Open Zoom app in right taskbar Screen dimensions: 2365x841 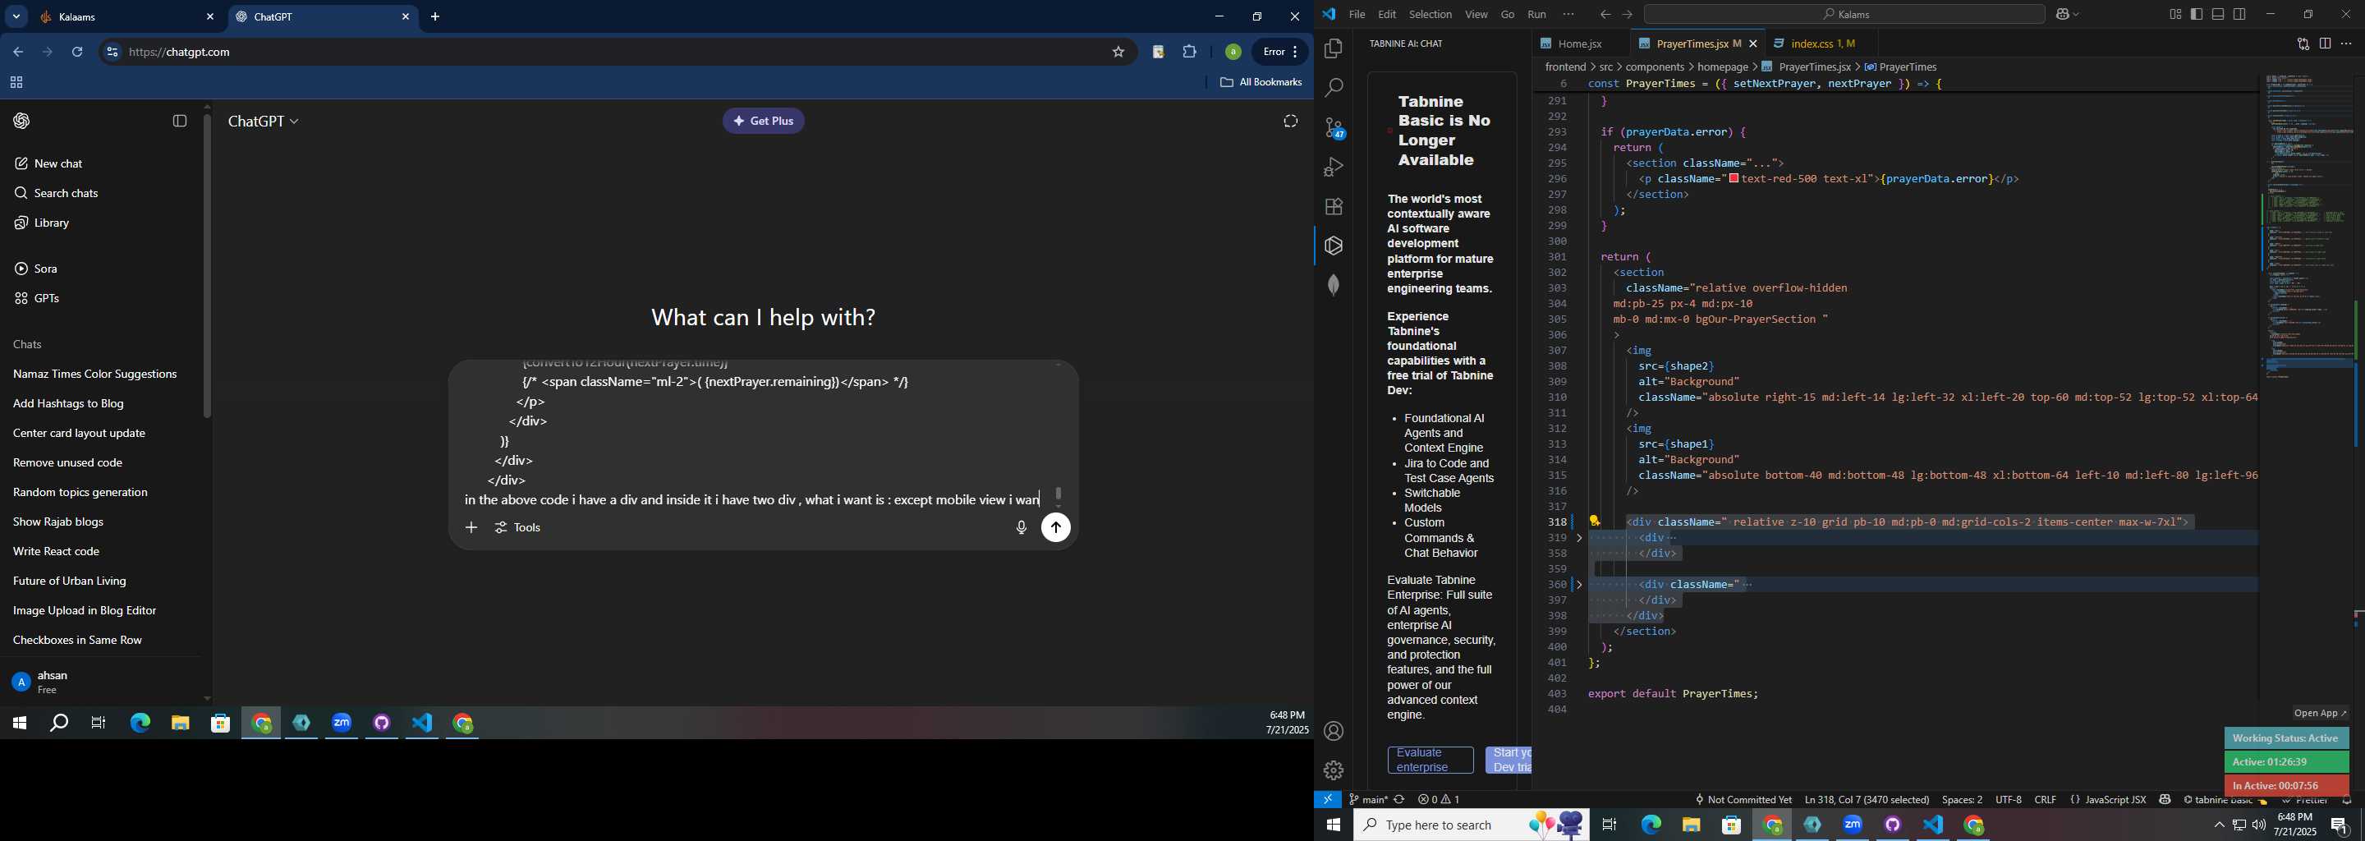(x=1853, y=825)
